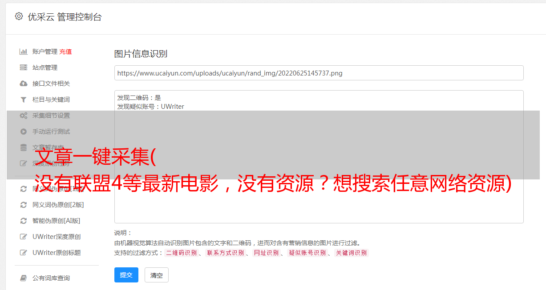Click the 网址识别 tag

[x=266, y=253]
